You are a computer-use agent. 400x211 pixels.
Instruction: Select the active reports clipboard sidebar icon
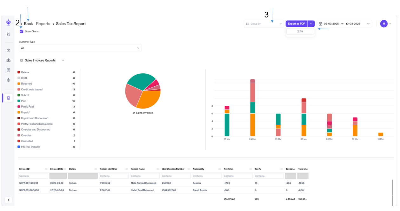(9, 98)
